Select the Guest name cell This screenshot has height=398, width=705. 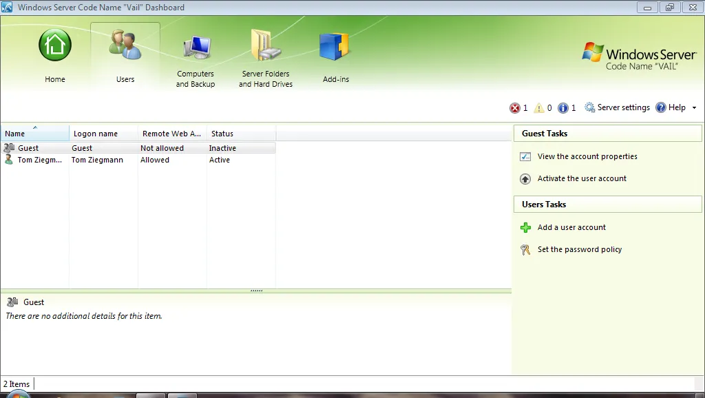[28, 148]
